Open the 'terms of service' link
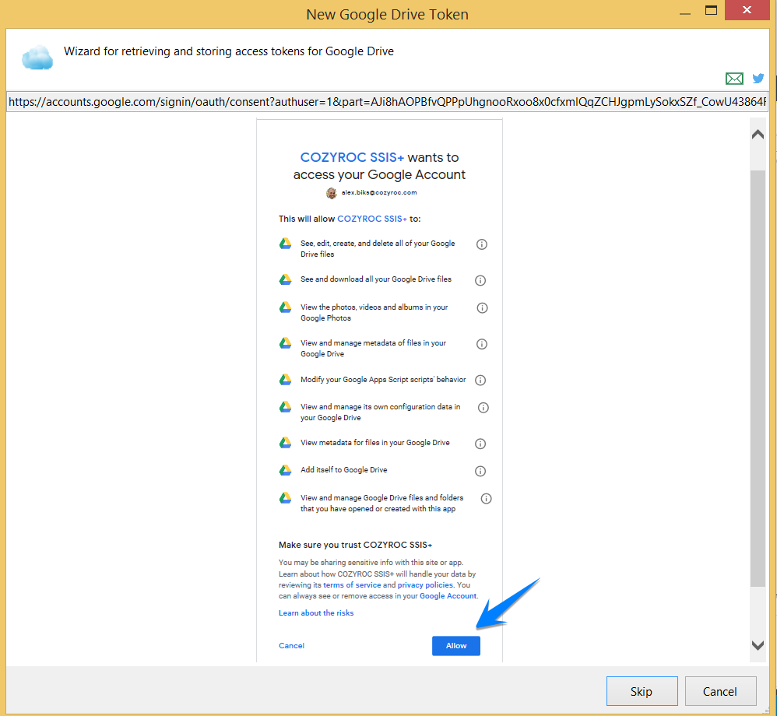 tap(353, 584)
